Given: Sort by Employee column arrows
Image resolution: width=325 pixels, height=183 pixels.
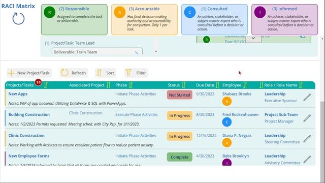Looking at the screenshot, I should 245,85.
